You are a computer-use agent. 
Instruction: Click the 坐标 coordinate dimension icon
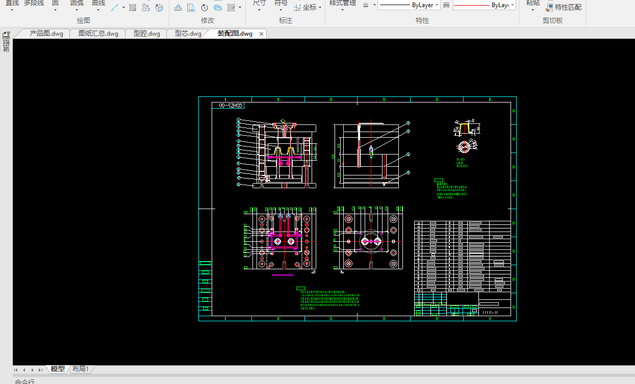point(298,8)
